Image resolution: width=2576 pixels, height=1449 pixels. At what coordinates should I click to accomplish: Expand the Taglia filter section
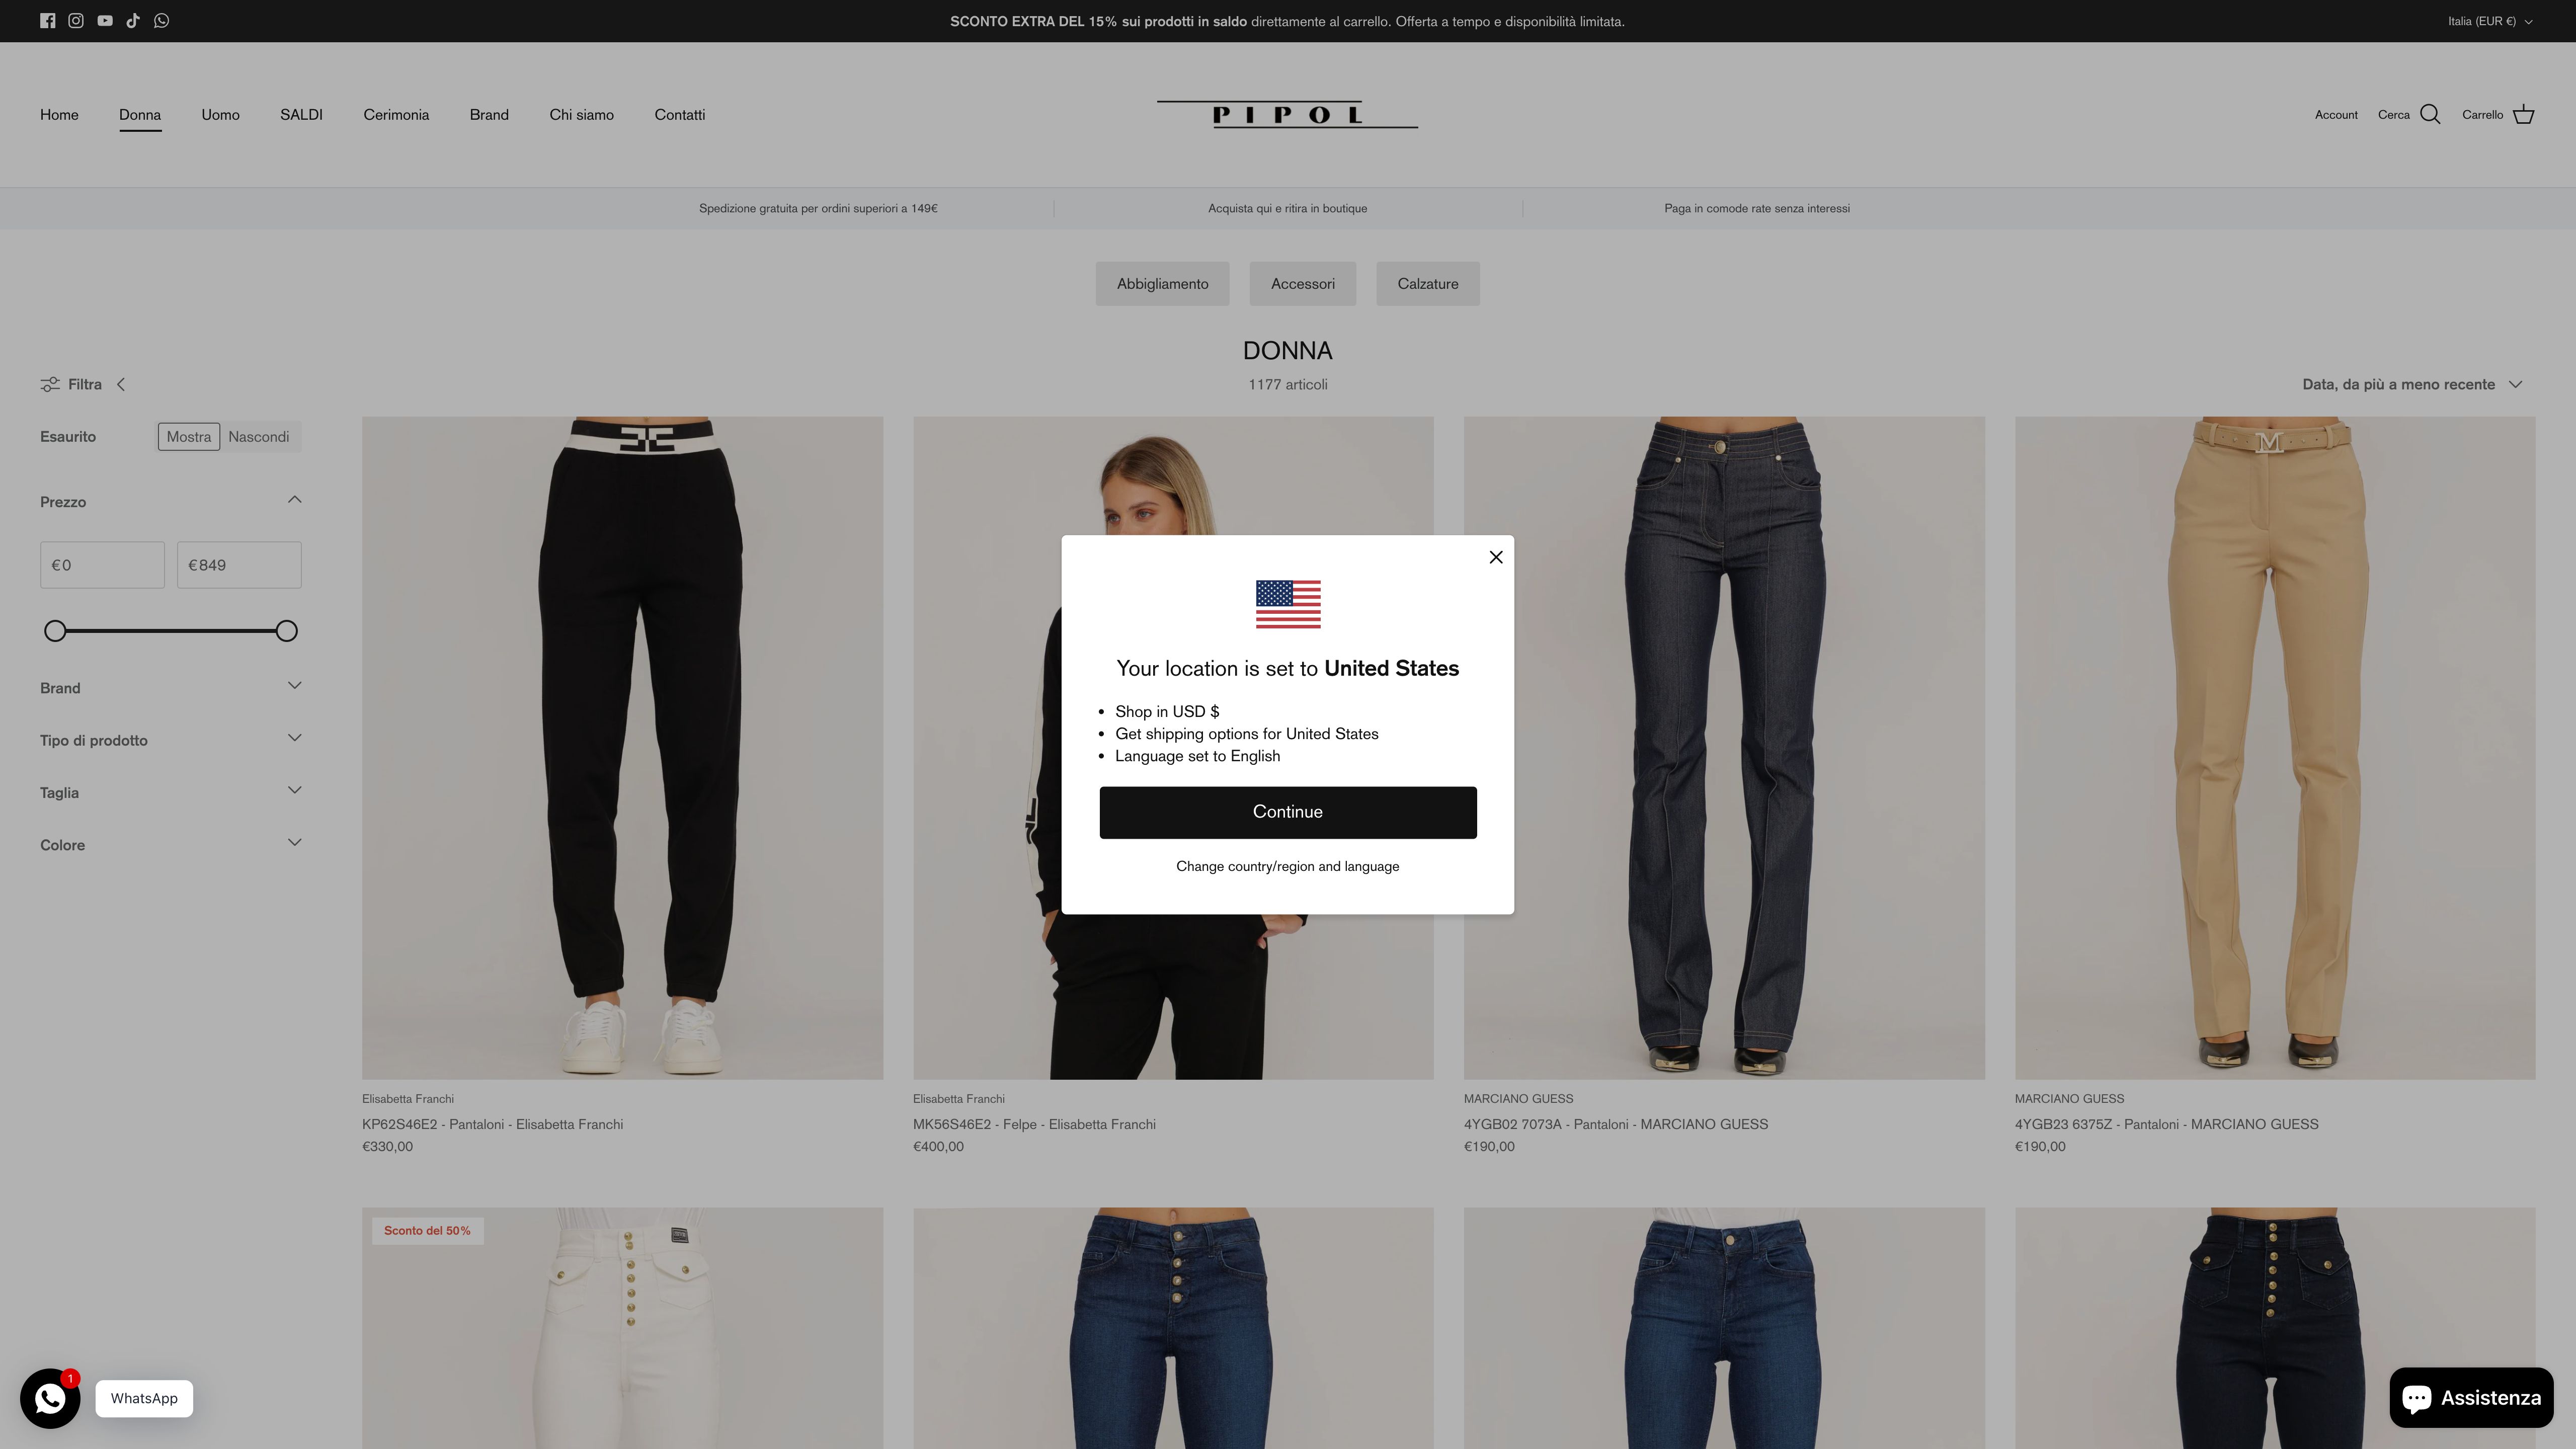[170, 793]
